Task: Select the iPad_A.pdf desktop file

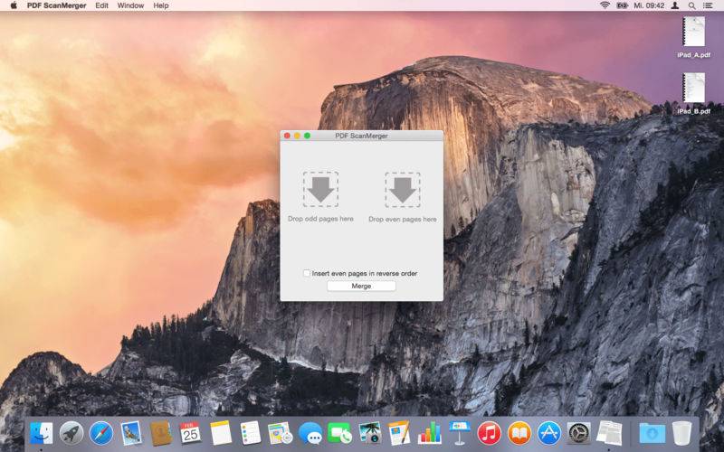Action: coord(693,33)
